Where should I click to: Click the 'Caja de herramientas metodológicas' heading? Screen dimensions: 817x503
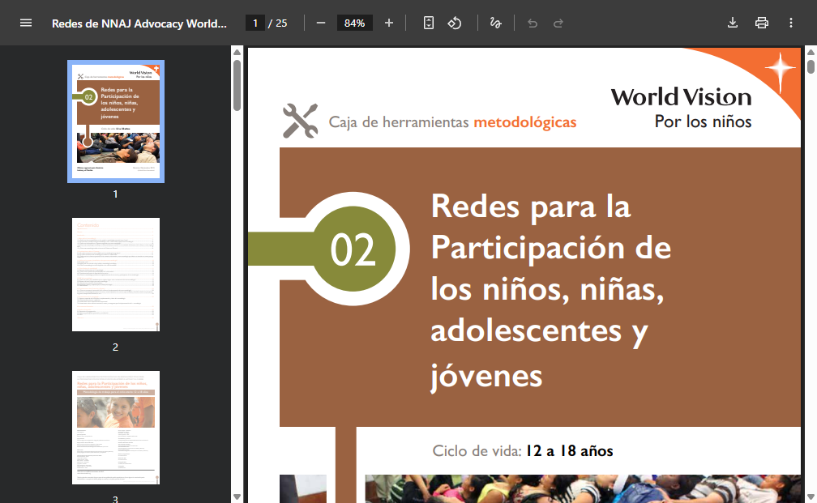pos(452,121)
